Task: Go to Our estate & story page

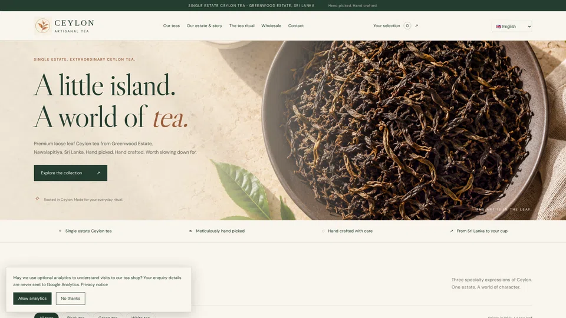Action: coord(205,25)
